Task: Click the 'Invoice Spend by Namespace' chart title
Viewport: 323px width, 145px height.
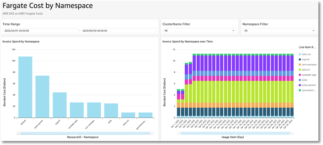Action: [x=21, y=42]
